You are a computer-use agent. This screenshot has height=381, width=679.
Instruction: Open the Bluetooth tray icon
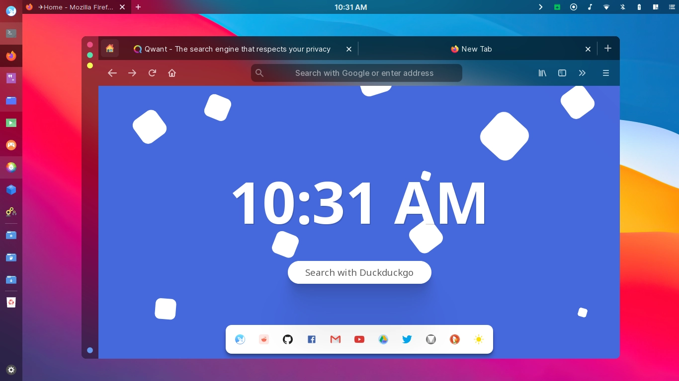click(623, 7)
